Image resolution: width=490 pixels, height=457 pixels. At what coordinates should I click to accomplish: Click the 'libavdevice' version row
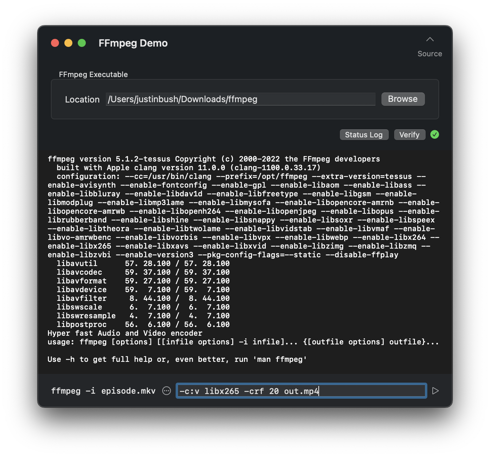tap(143, 289)
